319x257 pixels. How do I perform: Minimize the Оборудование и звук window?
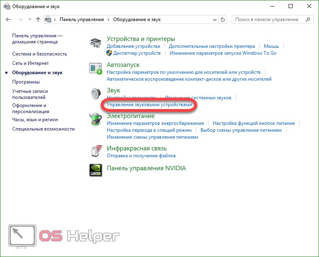click(272, 6)
